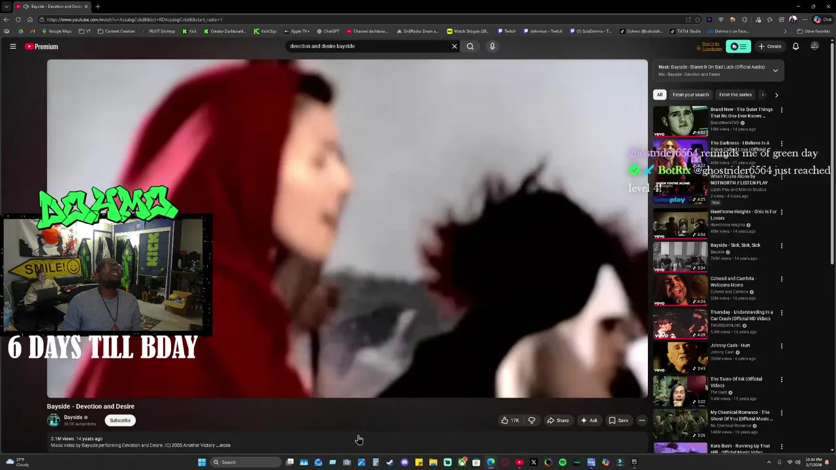Save the video to a playlist
Image resolution: width=836 pixels, height=470 pixels.
tap(619, 420)
